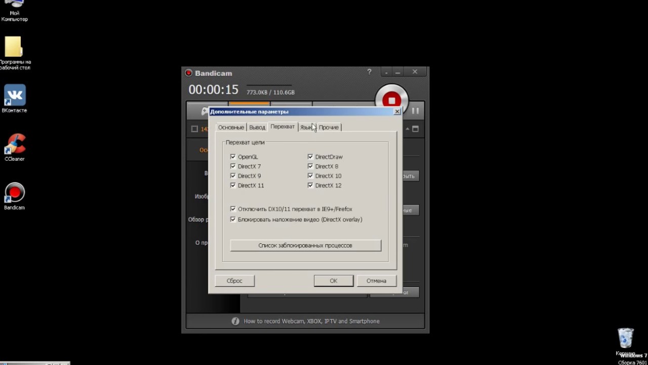
Task: Toggle the DirectX 8 checkbox
Action: click(x=310, y=166)
